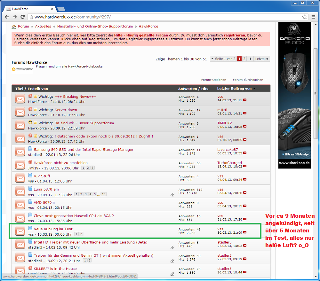Click the envelope icon for Samsung 840 SSD thread
The width and height of the screenshot is (320, 281).
tap(20, 152)
